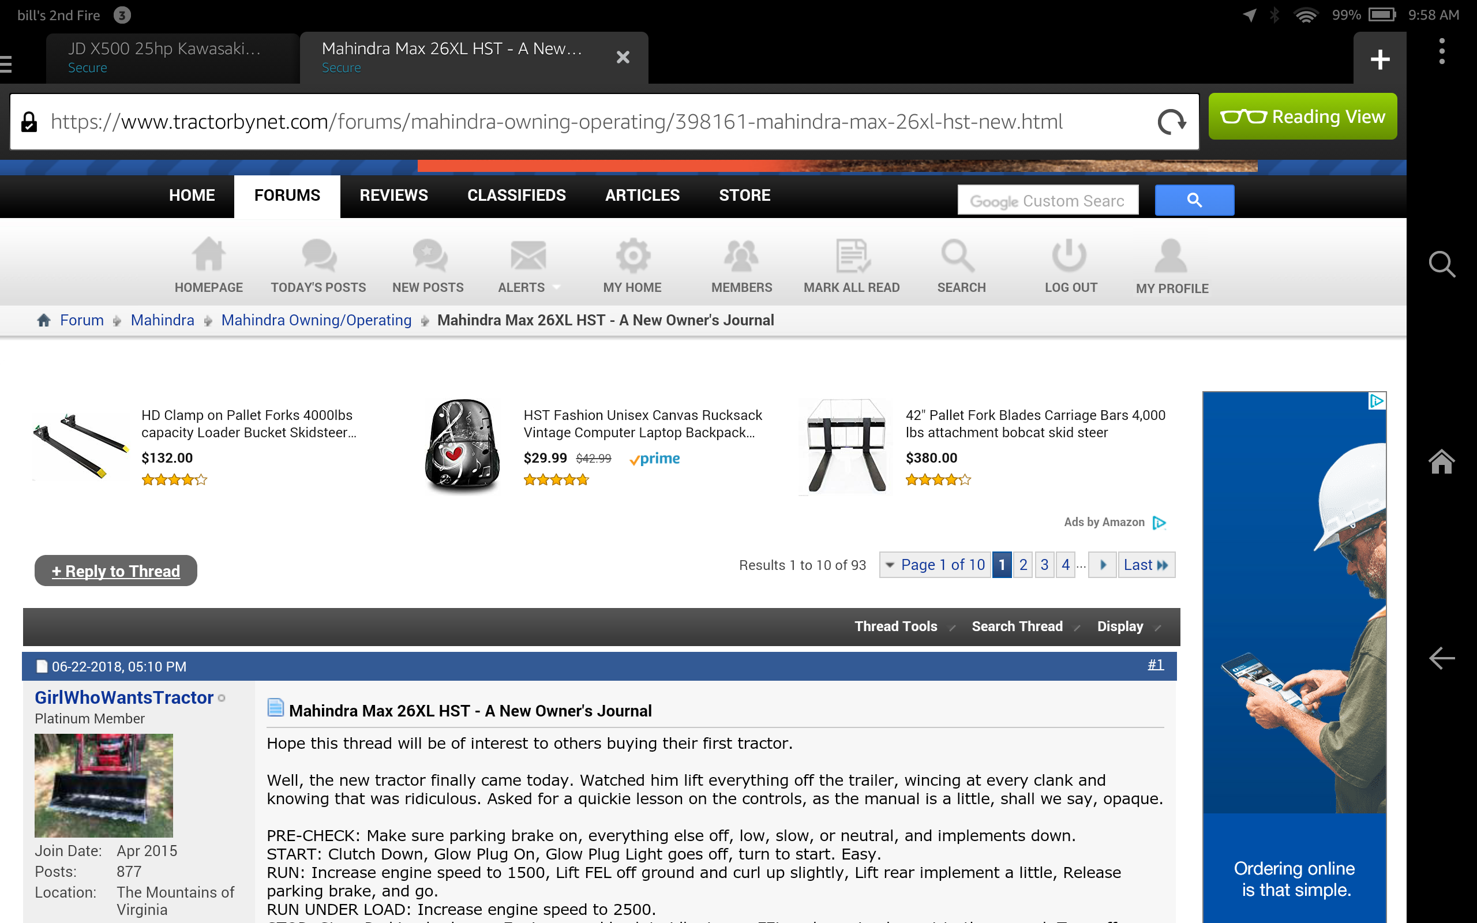Click the breadcrumb home icon

coord(44,320)
